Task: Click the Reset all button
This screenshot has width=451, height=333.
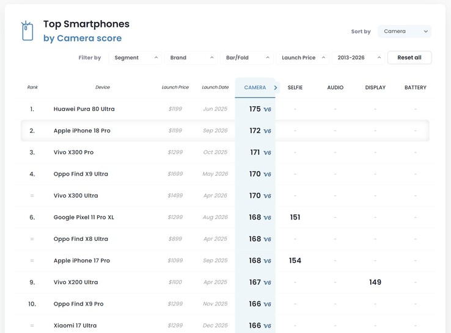Action: pos(409,58)
